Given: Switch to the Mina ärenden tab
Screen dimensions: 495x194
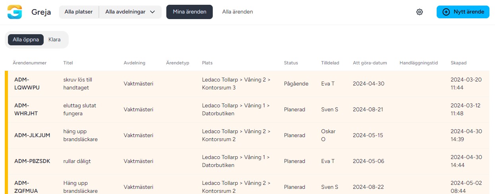Looking at the screenshot, I should [189, 12].
